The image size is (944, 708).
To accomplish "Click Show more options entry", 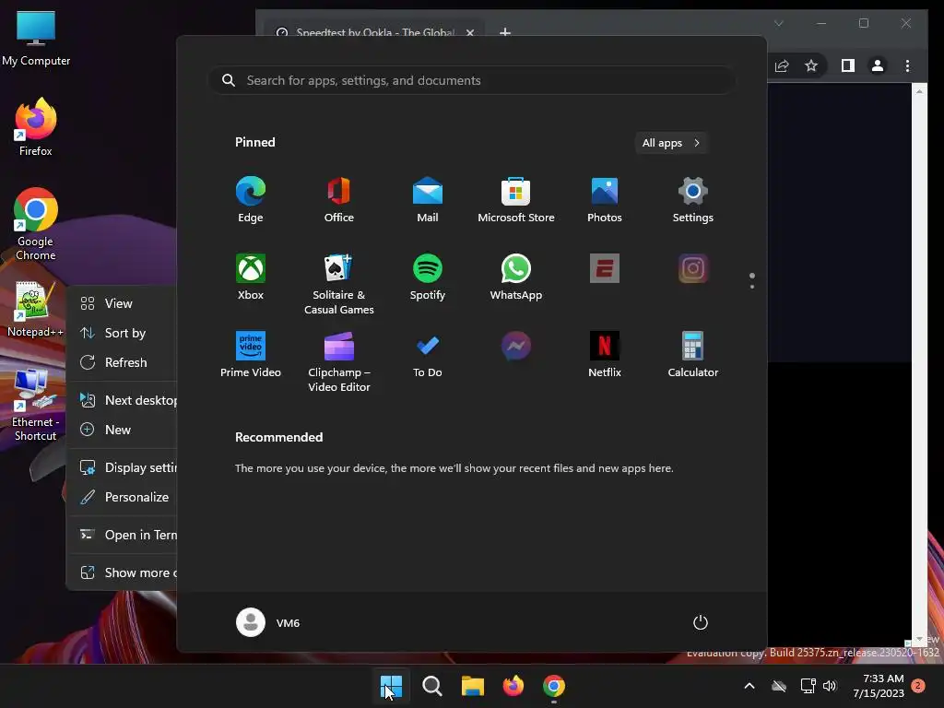I will pos(123,572).
